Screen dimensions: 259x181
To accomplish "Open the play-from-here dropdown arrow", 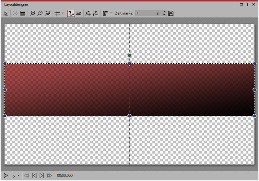I will 18,176.
